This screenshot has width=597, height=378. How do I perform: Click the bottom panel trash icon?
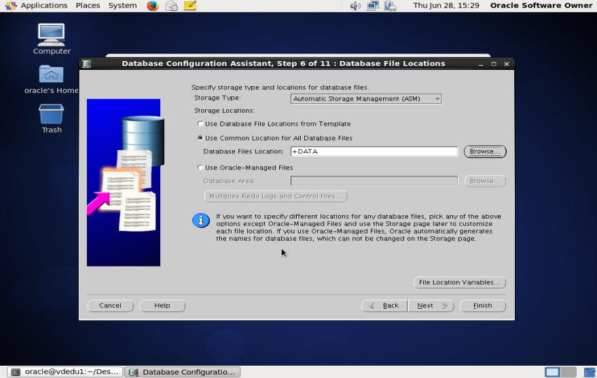(590, 372)
